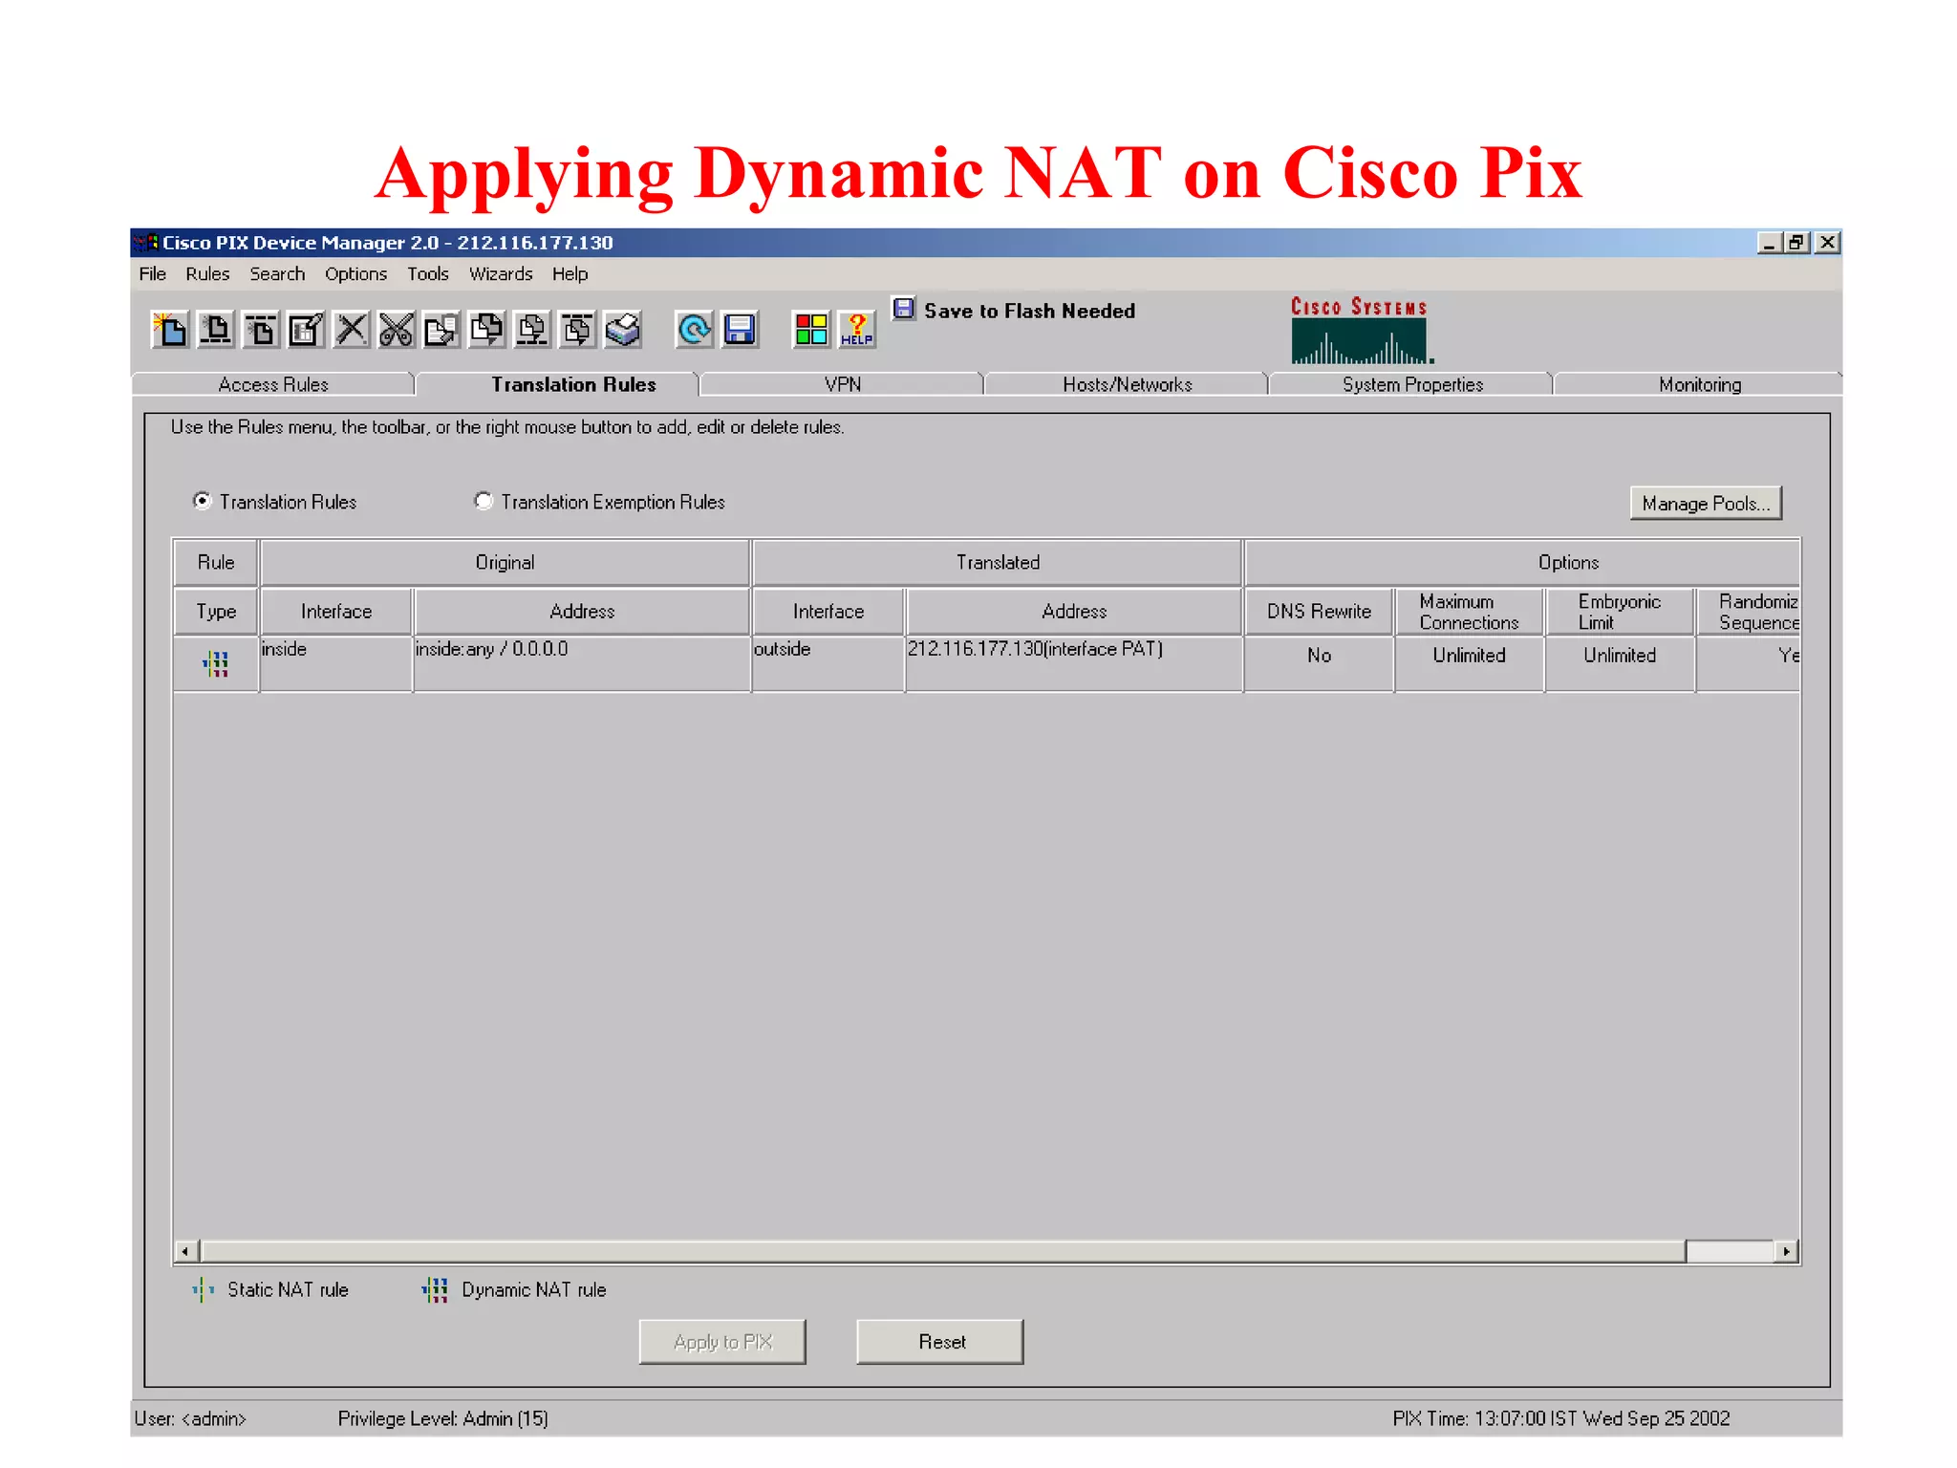Click the horizontal scrollbar right arrow
Viewport: 1957px width, 1468px height.
pyautogui.click(x=1786, y=1251)
